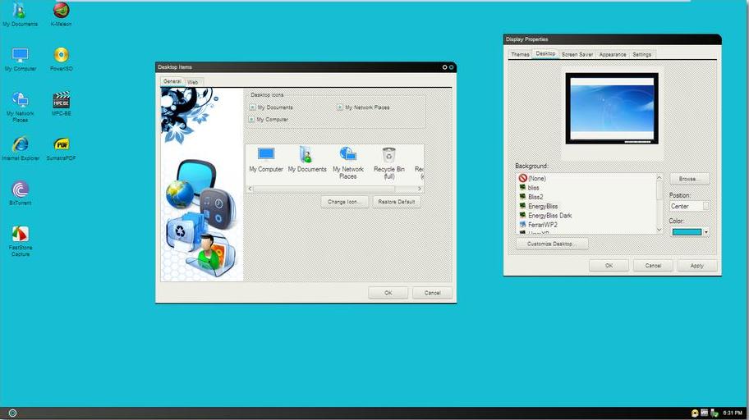Click the Customize Desktop button

(x=552, y=244)
